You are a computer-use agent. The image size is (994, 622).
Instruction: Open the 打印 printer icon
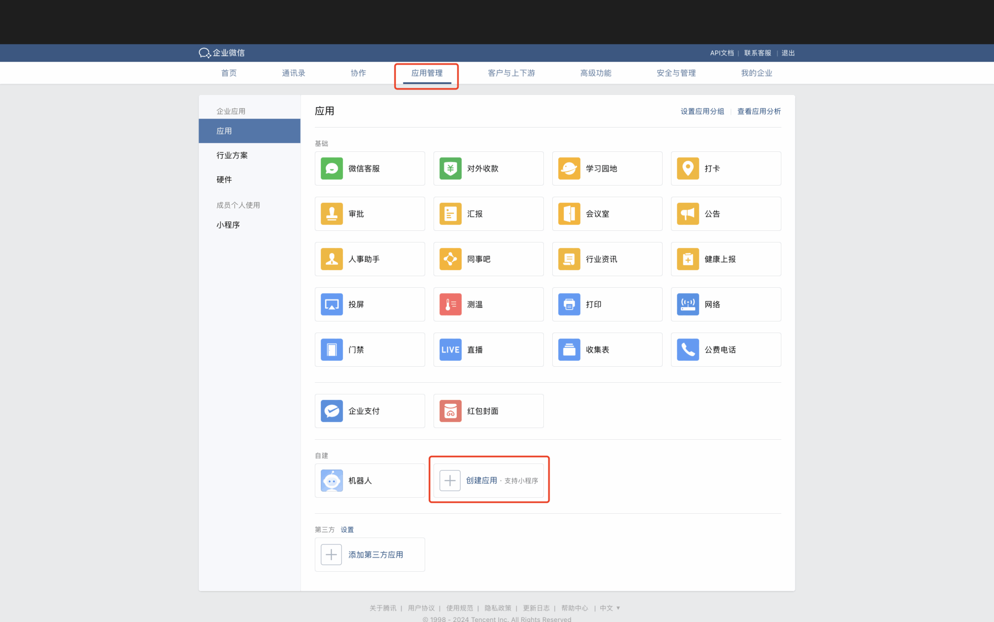point(569,304)
